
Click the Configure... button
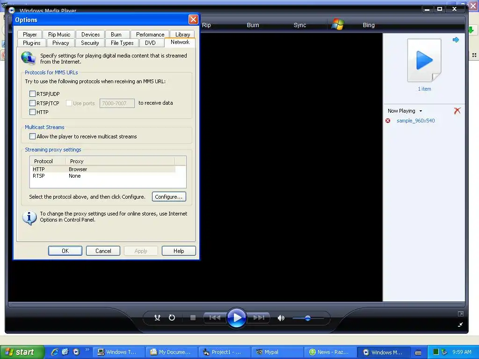pos(169,197)
